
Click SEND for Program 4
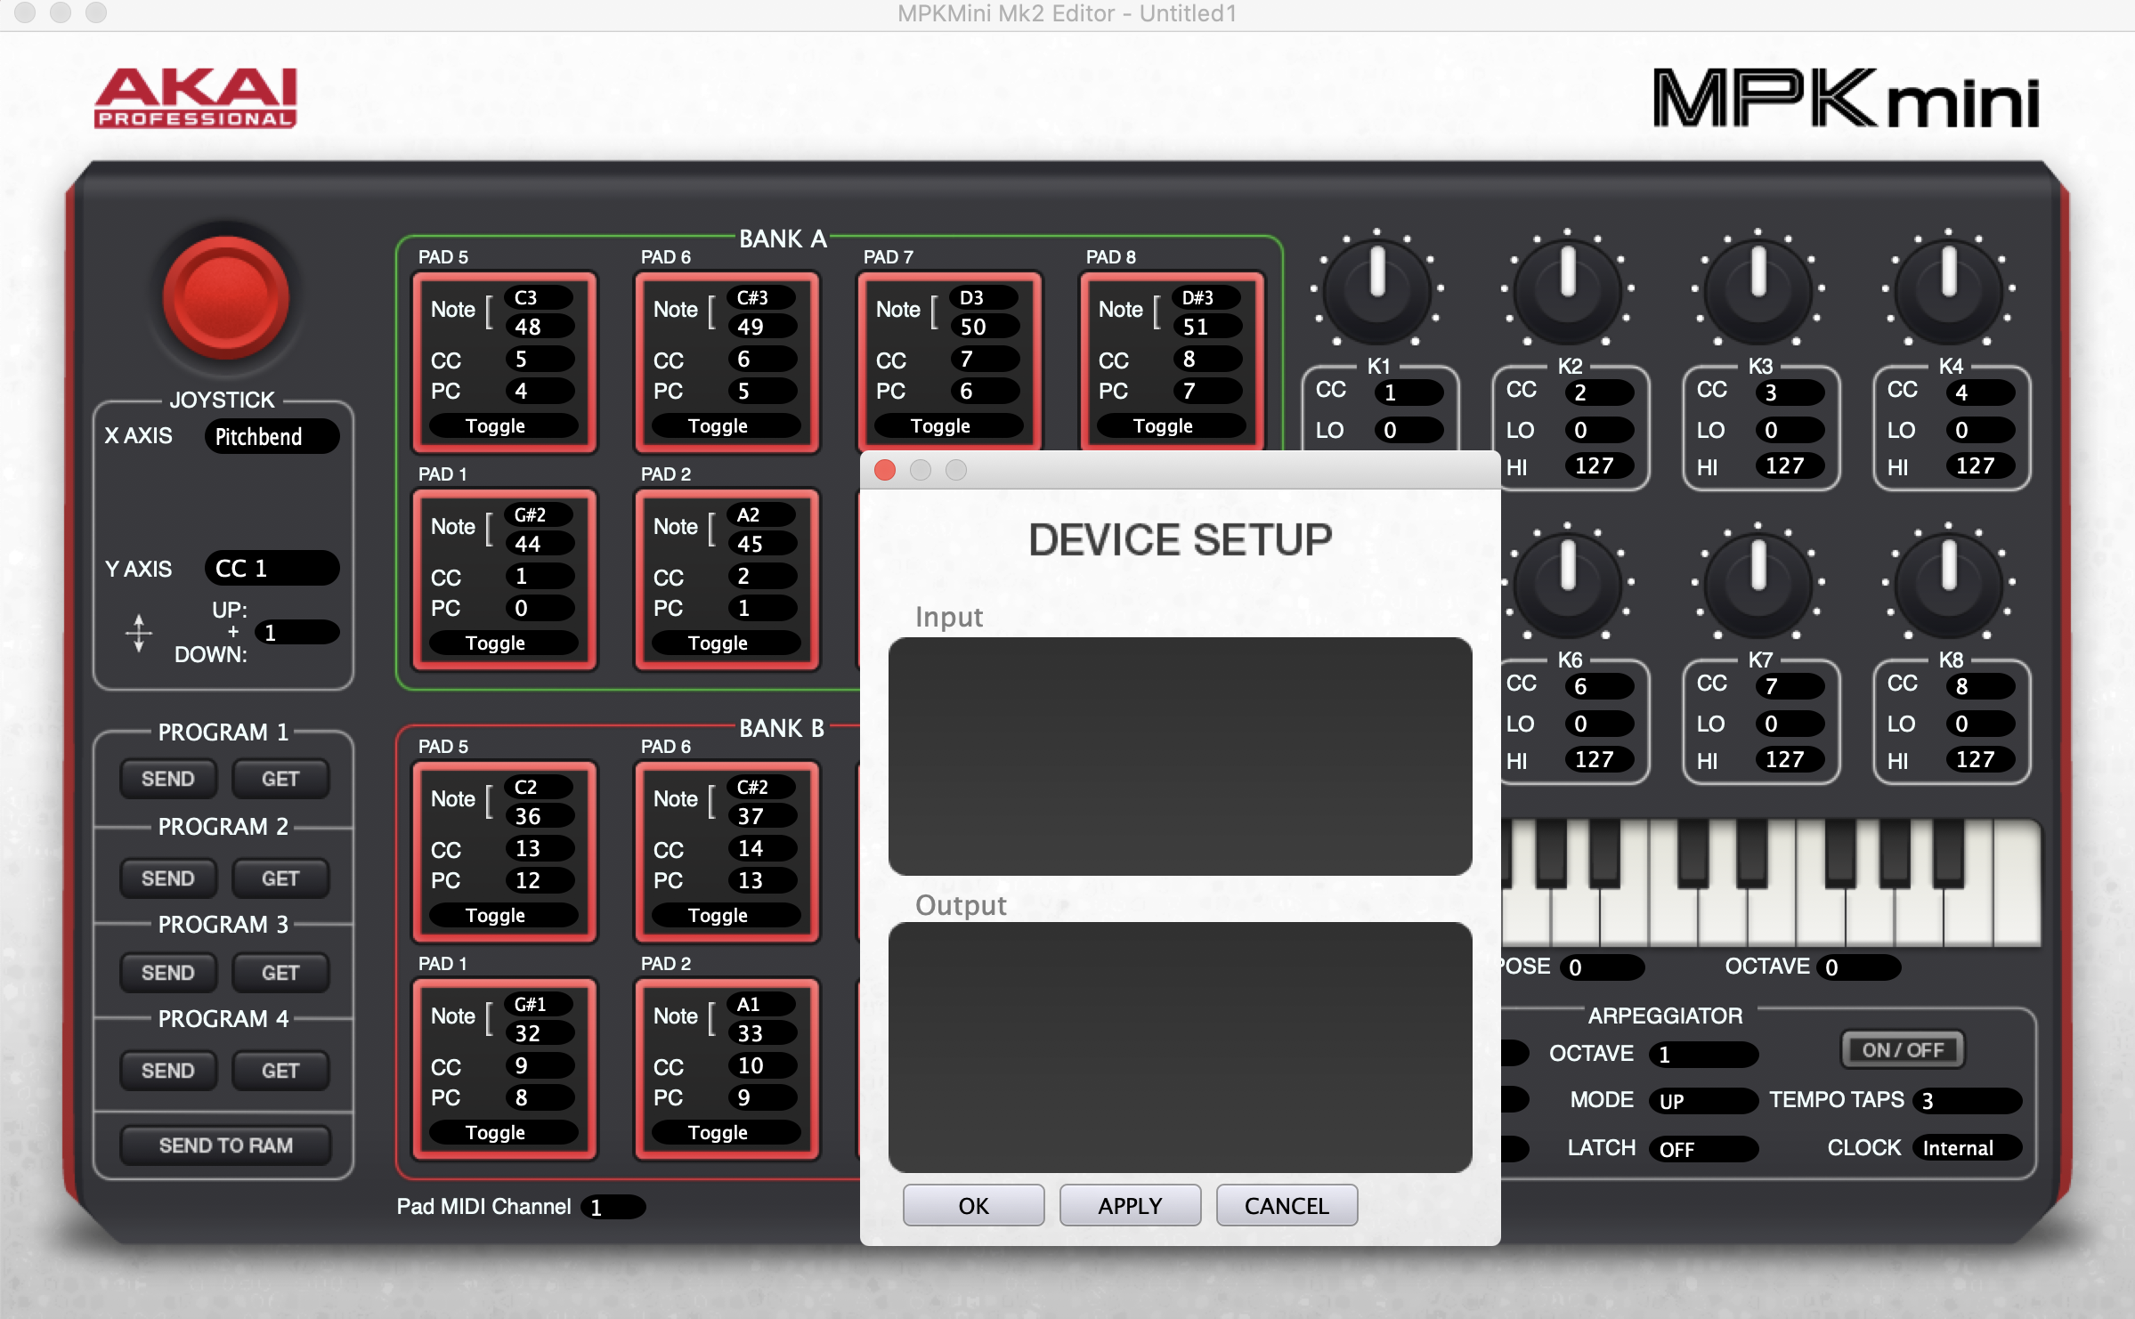pyautogui.click(x=167, y=1071)
